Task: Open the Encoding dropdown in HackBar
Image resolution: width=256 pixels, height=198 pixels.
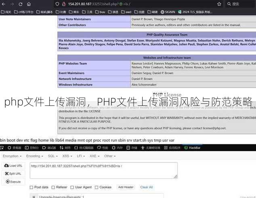Action: point(35,156)
